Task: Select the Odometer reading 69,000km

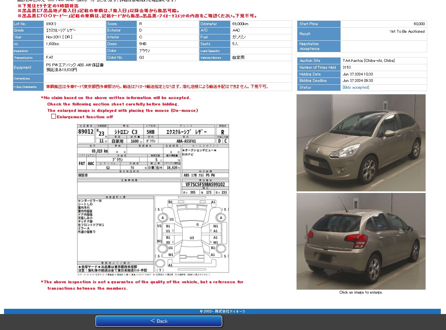Action: click(240, 24)
